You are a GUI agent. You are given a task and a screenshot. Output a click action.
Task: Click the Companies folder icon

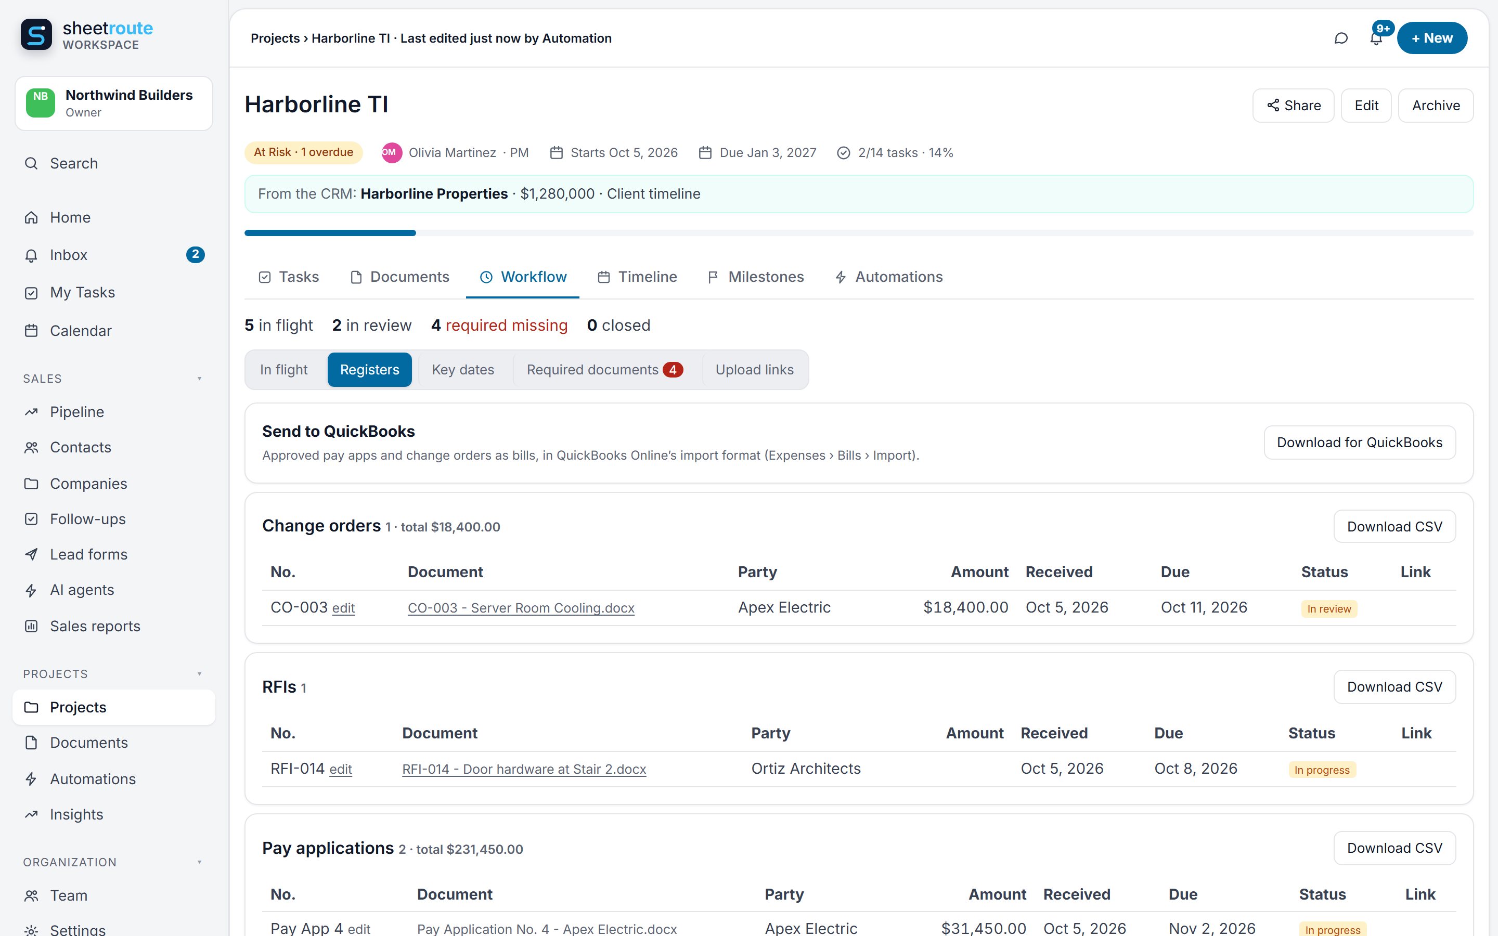click(31, 484)
